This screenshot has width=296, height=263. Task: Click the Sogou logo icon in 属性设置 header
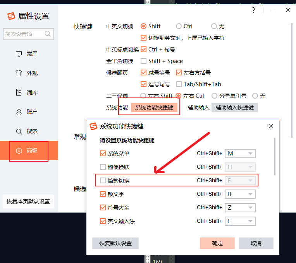click(11, 16)
